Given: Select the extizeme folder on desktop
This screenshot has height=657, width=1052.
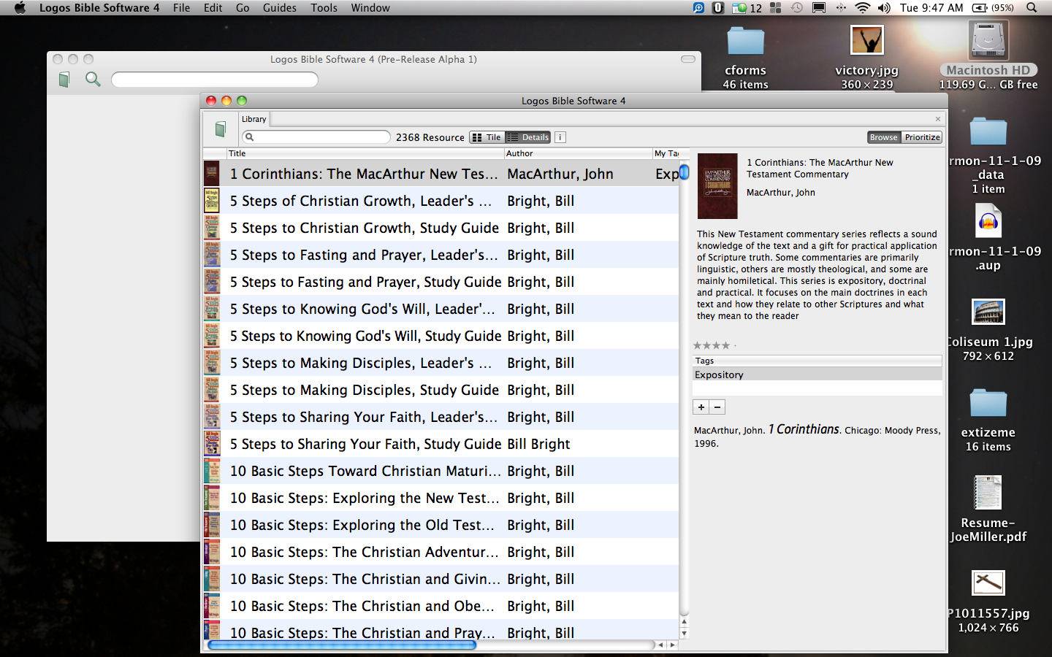Looking at the screenshot, I should pos(988,403).
